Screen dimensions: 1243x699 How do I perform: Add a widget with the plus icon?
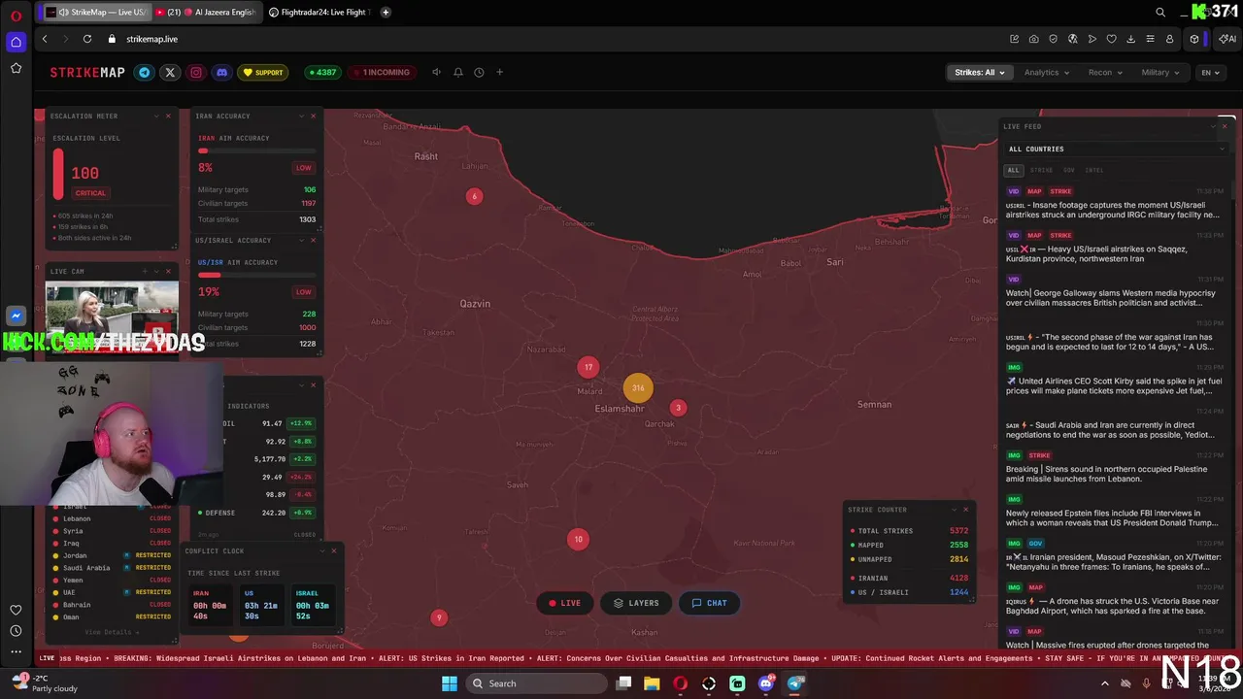[x=500, y=72]
